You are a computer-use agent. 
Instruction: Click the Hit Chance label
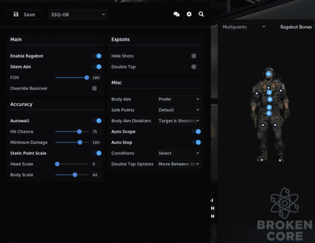(x=21, y=132)
